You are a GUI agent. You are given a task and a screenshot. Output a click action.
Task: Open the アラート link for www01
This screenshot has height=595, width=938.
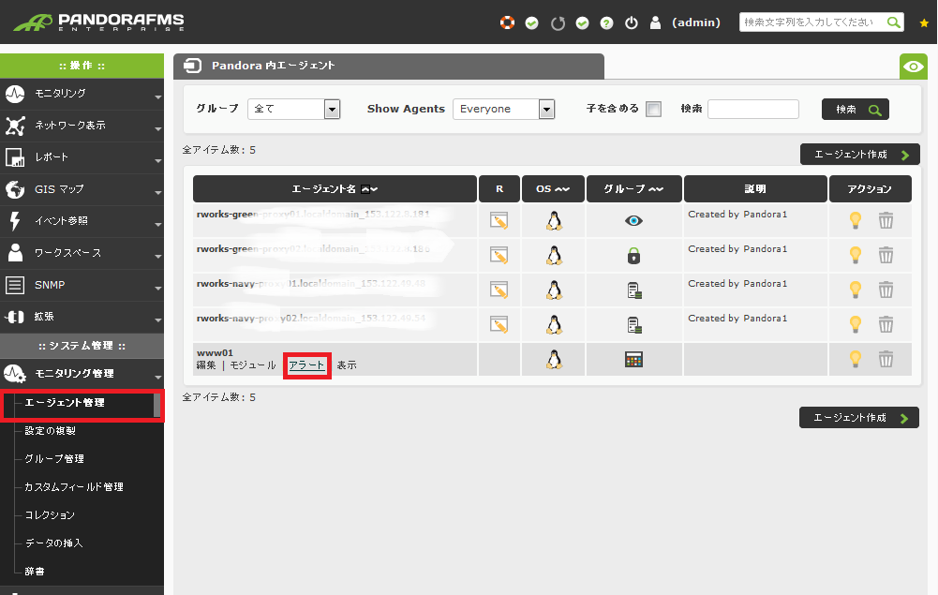click(306, 364)
